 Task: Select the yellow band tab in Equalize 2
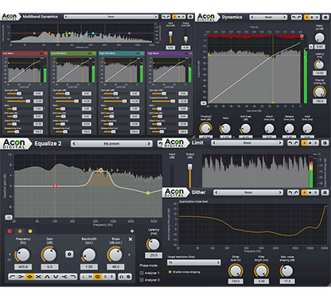30,231
